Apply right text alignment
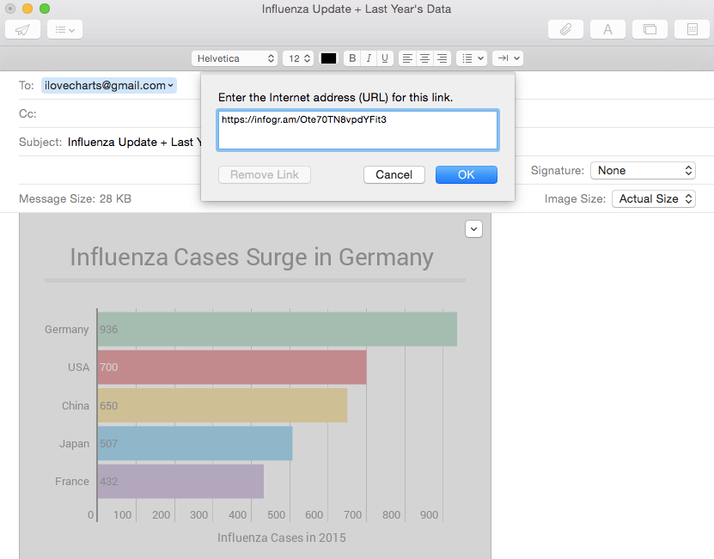714x559 pixels. pyautogui.click(x=441, y=58)
